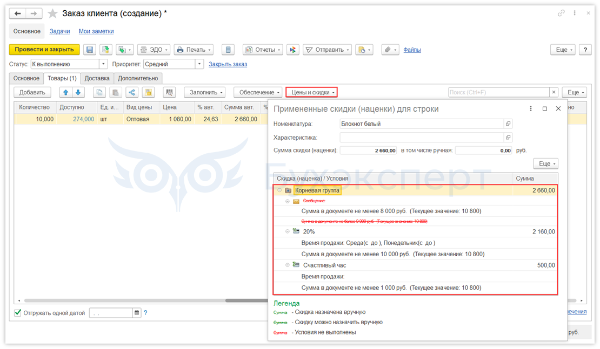Image resolution: width=600 pixels, height=349 pixels.
Task: Go forward with the right arrow
Action: 34,13
